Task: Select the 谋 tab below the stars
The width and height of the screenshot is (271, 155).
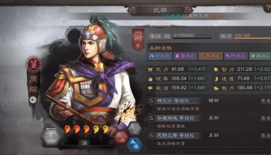Action: point(84,143)
